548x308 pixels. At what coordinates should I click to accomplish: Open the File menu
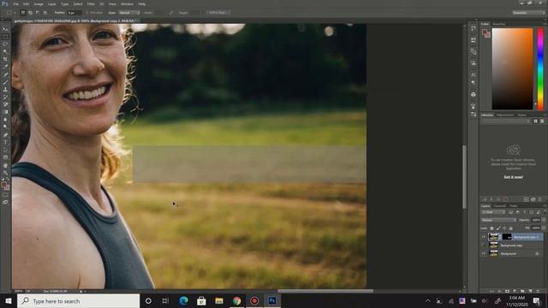16,3
